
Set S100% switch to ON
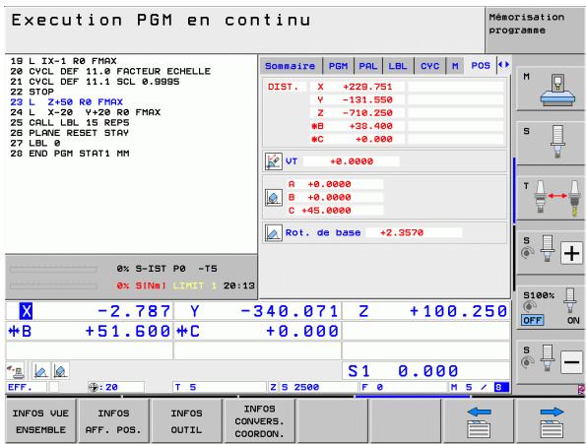point(573,320)
